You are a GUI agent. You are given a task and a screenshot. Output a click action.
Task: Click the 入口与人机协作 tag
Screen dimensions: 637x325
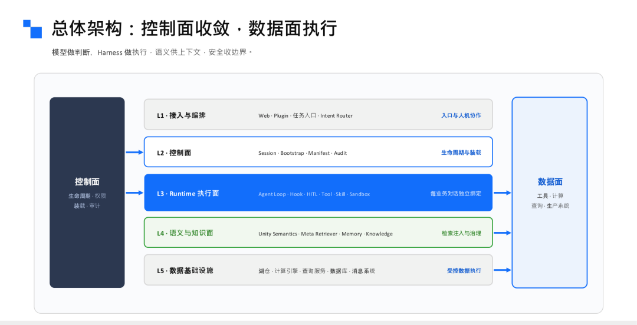pyautogui.click(x=461, y=115)
